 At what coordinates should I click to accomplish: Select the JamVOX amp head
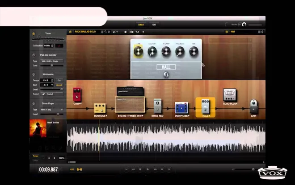point(130,91)
